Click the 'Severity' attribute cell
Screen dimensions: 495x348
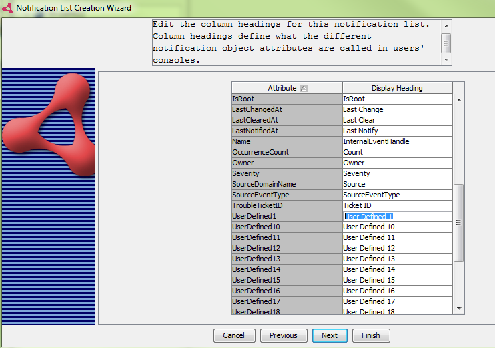(287, 173)
